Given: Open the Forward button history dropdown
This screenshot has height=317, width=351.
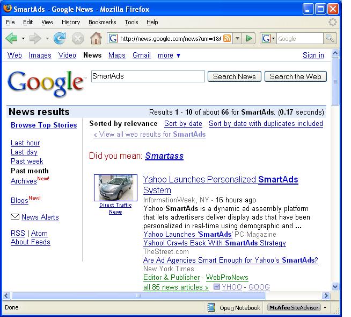Looking at the screenshot, I should pos(47,39).
